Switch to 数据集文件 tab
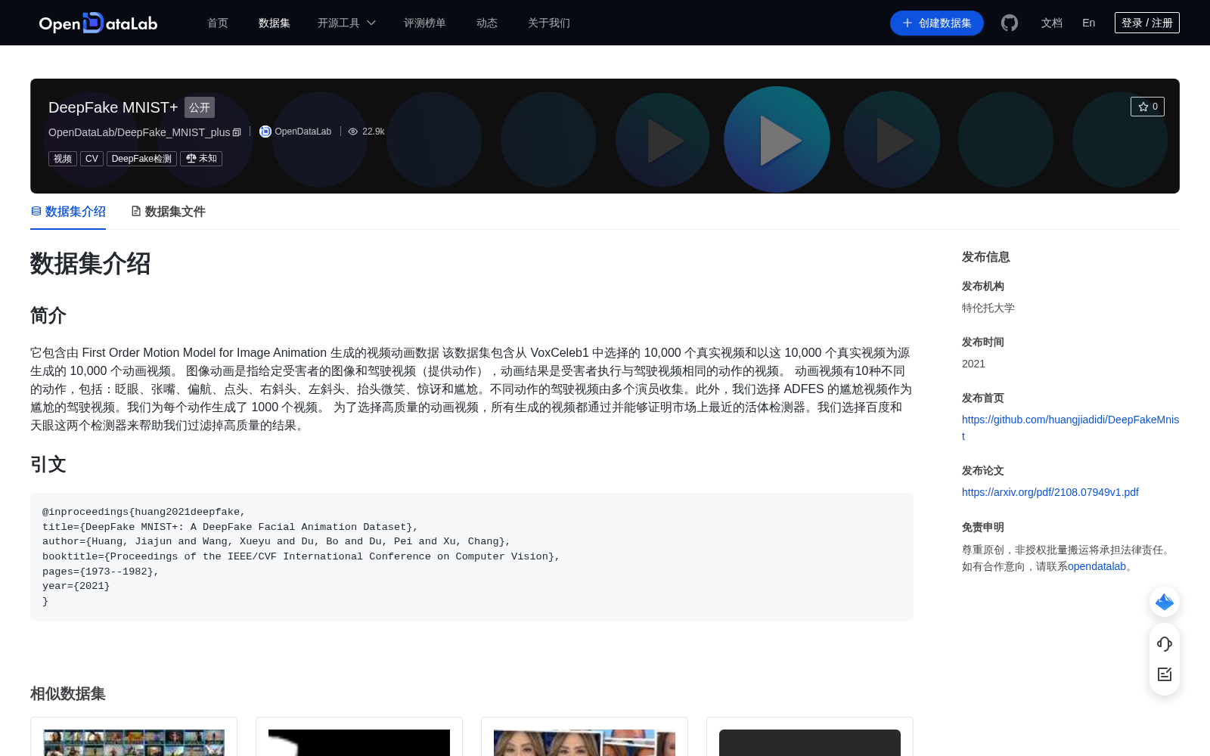1210x756 pixels. coord(168,212)
